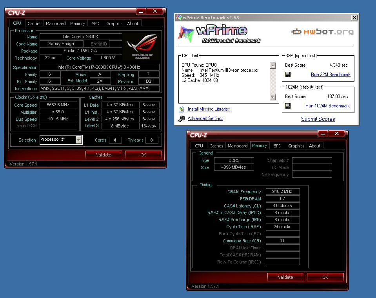
Task: Click the Command Rate 1T field
Action: tap(283, 240)
